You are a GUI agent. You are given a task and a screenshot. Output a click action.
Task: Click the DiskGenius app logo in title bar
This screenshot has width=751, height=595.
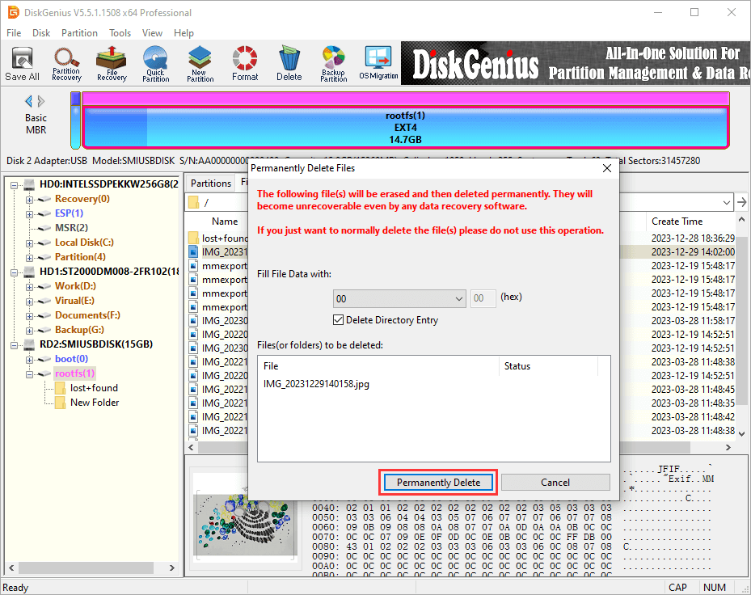coord(14,12)
